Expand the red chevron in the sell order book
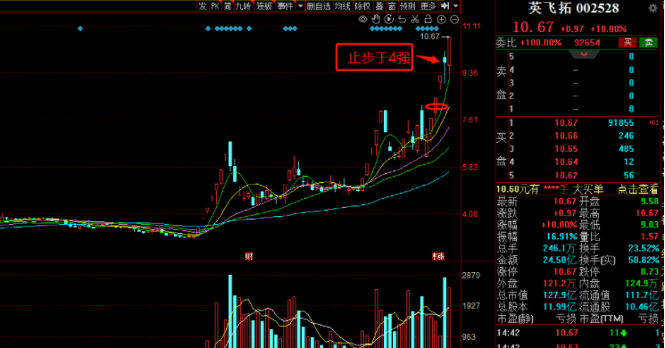The width and height of the screenshot is (665, 348). (x=584, y=54)
